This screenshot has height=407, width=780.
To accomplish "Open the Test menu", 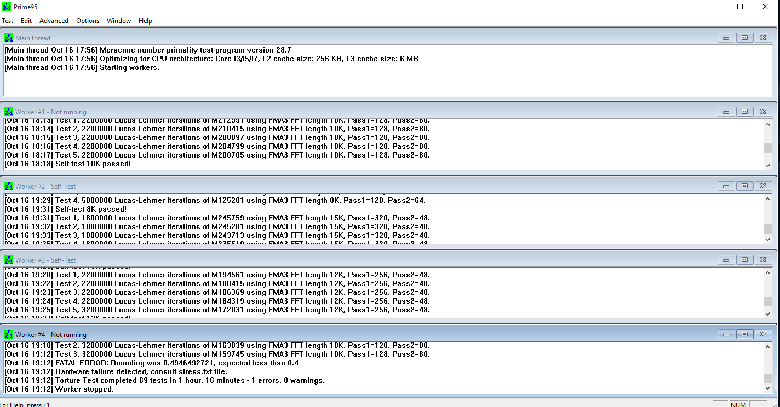I will tap(8, 21).
